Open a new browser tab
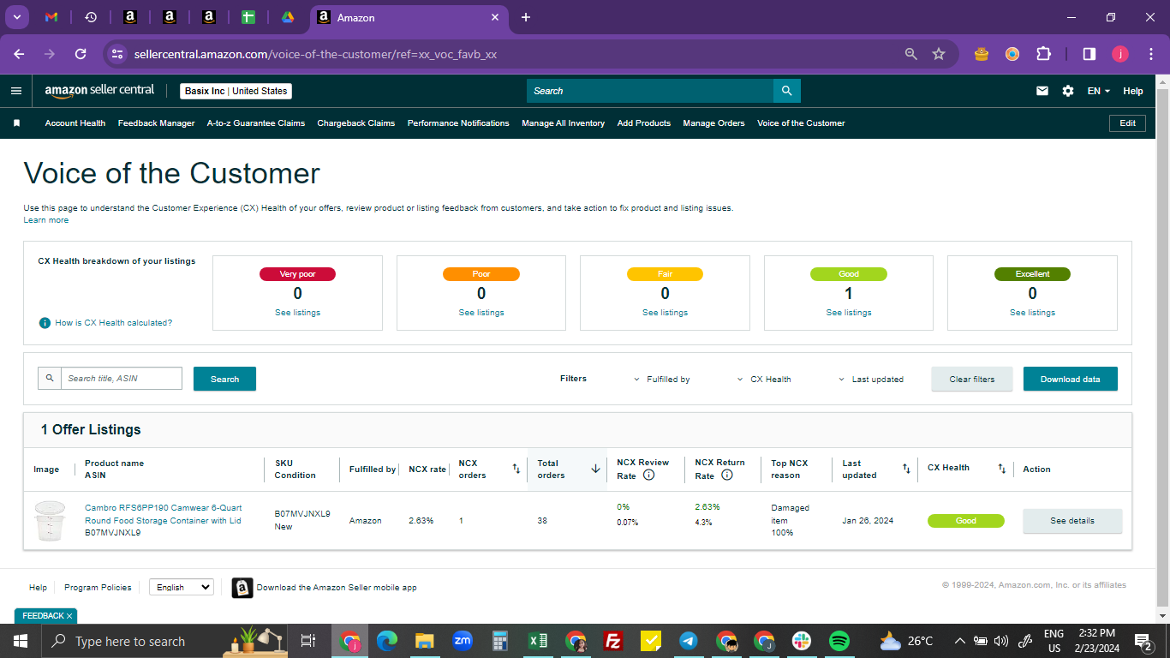This screenshot has height=658, width=1170. tap(526, 17)
